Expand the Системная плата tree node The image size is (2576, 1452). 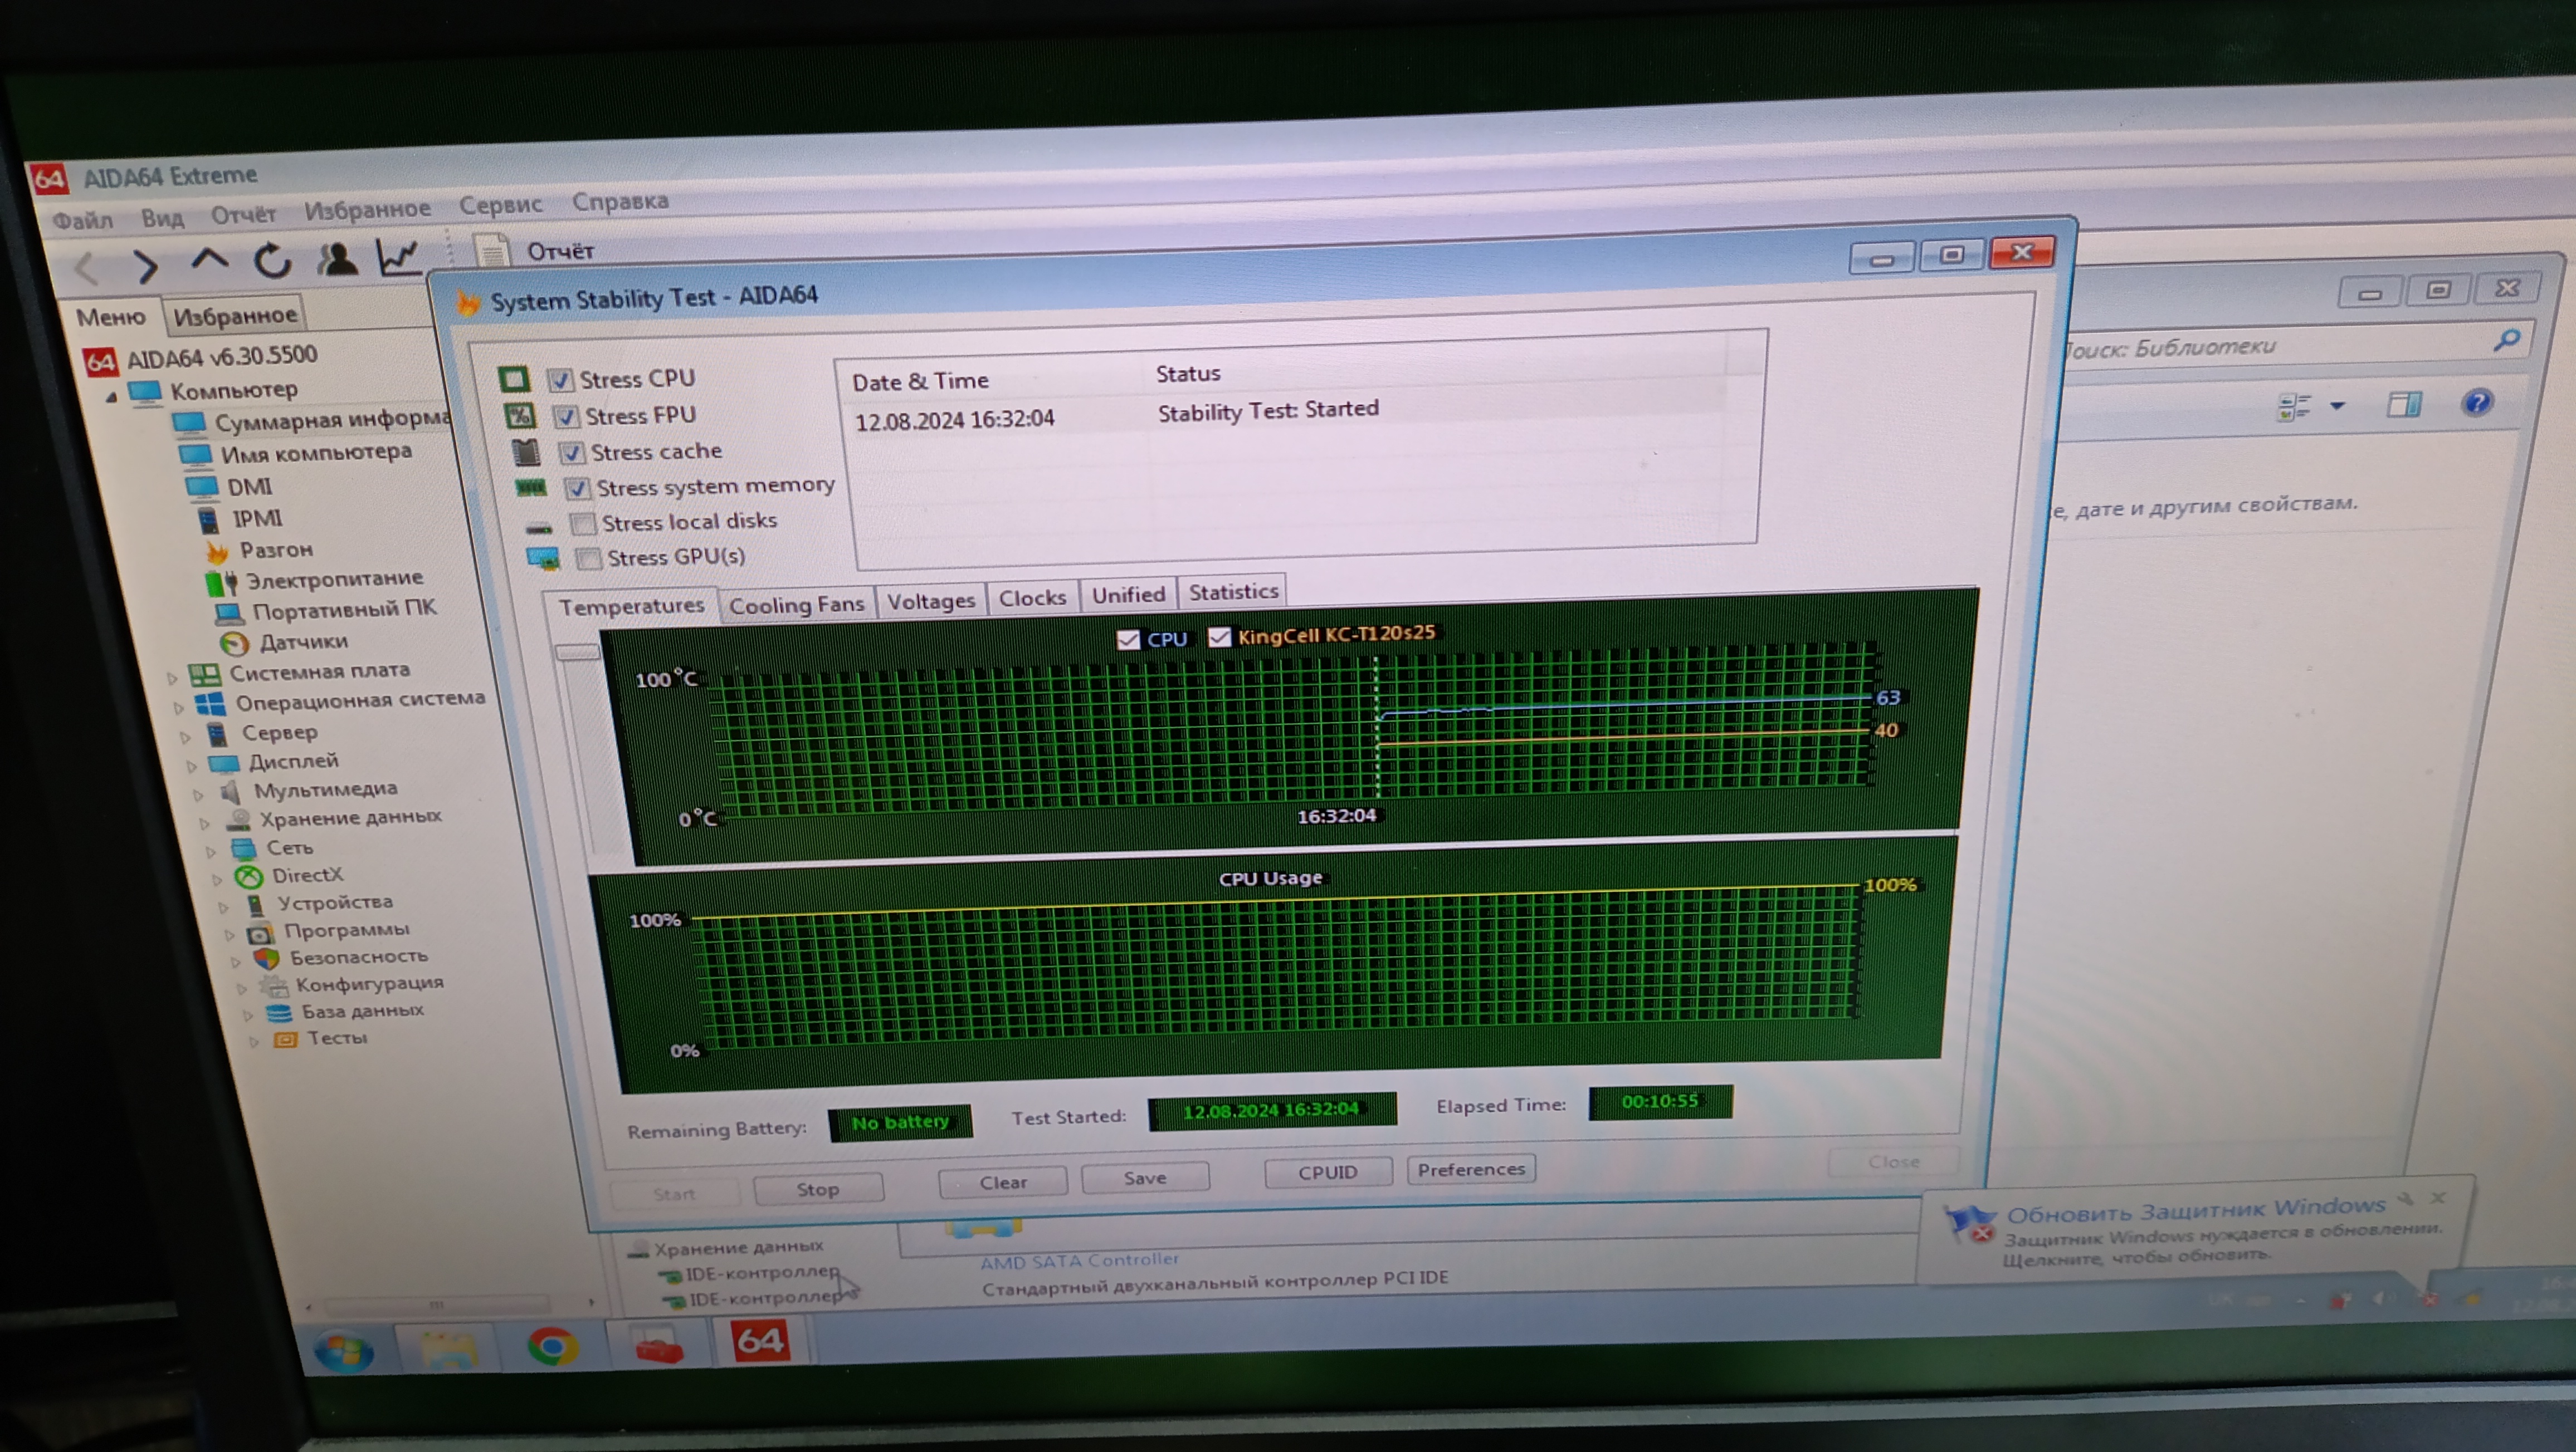(x=172, y=678)
